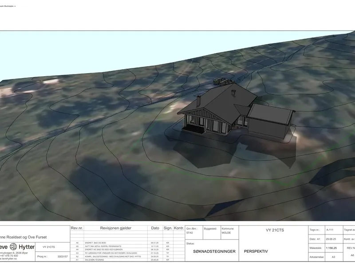Click the "A3" sheet size value next to Arkstørrelse
The image size is (355, 266).
(333, 257)
